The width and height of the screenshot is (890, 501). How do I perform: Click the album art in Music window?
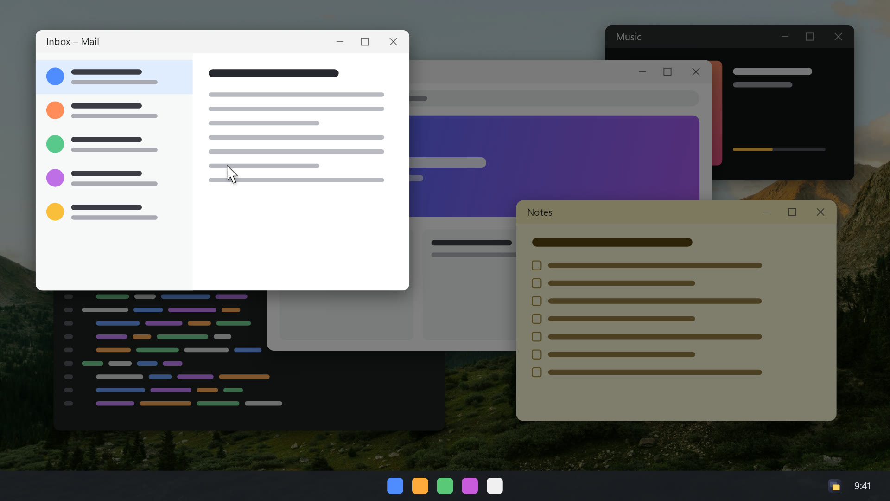pos(717,113)
